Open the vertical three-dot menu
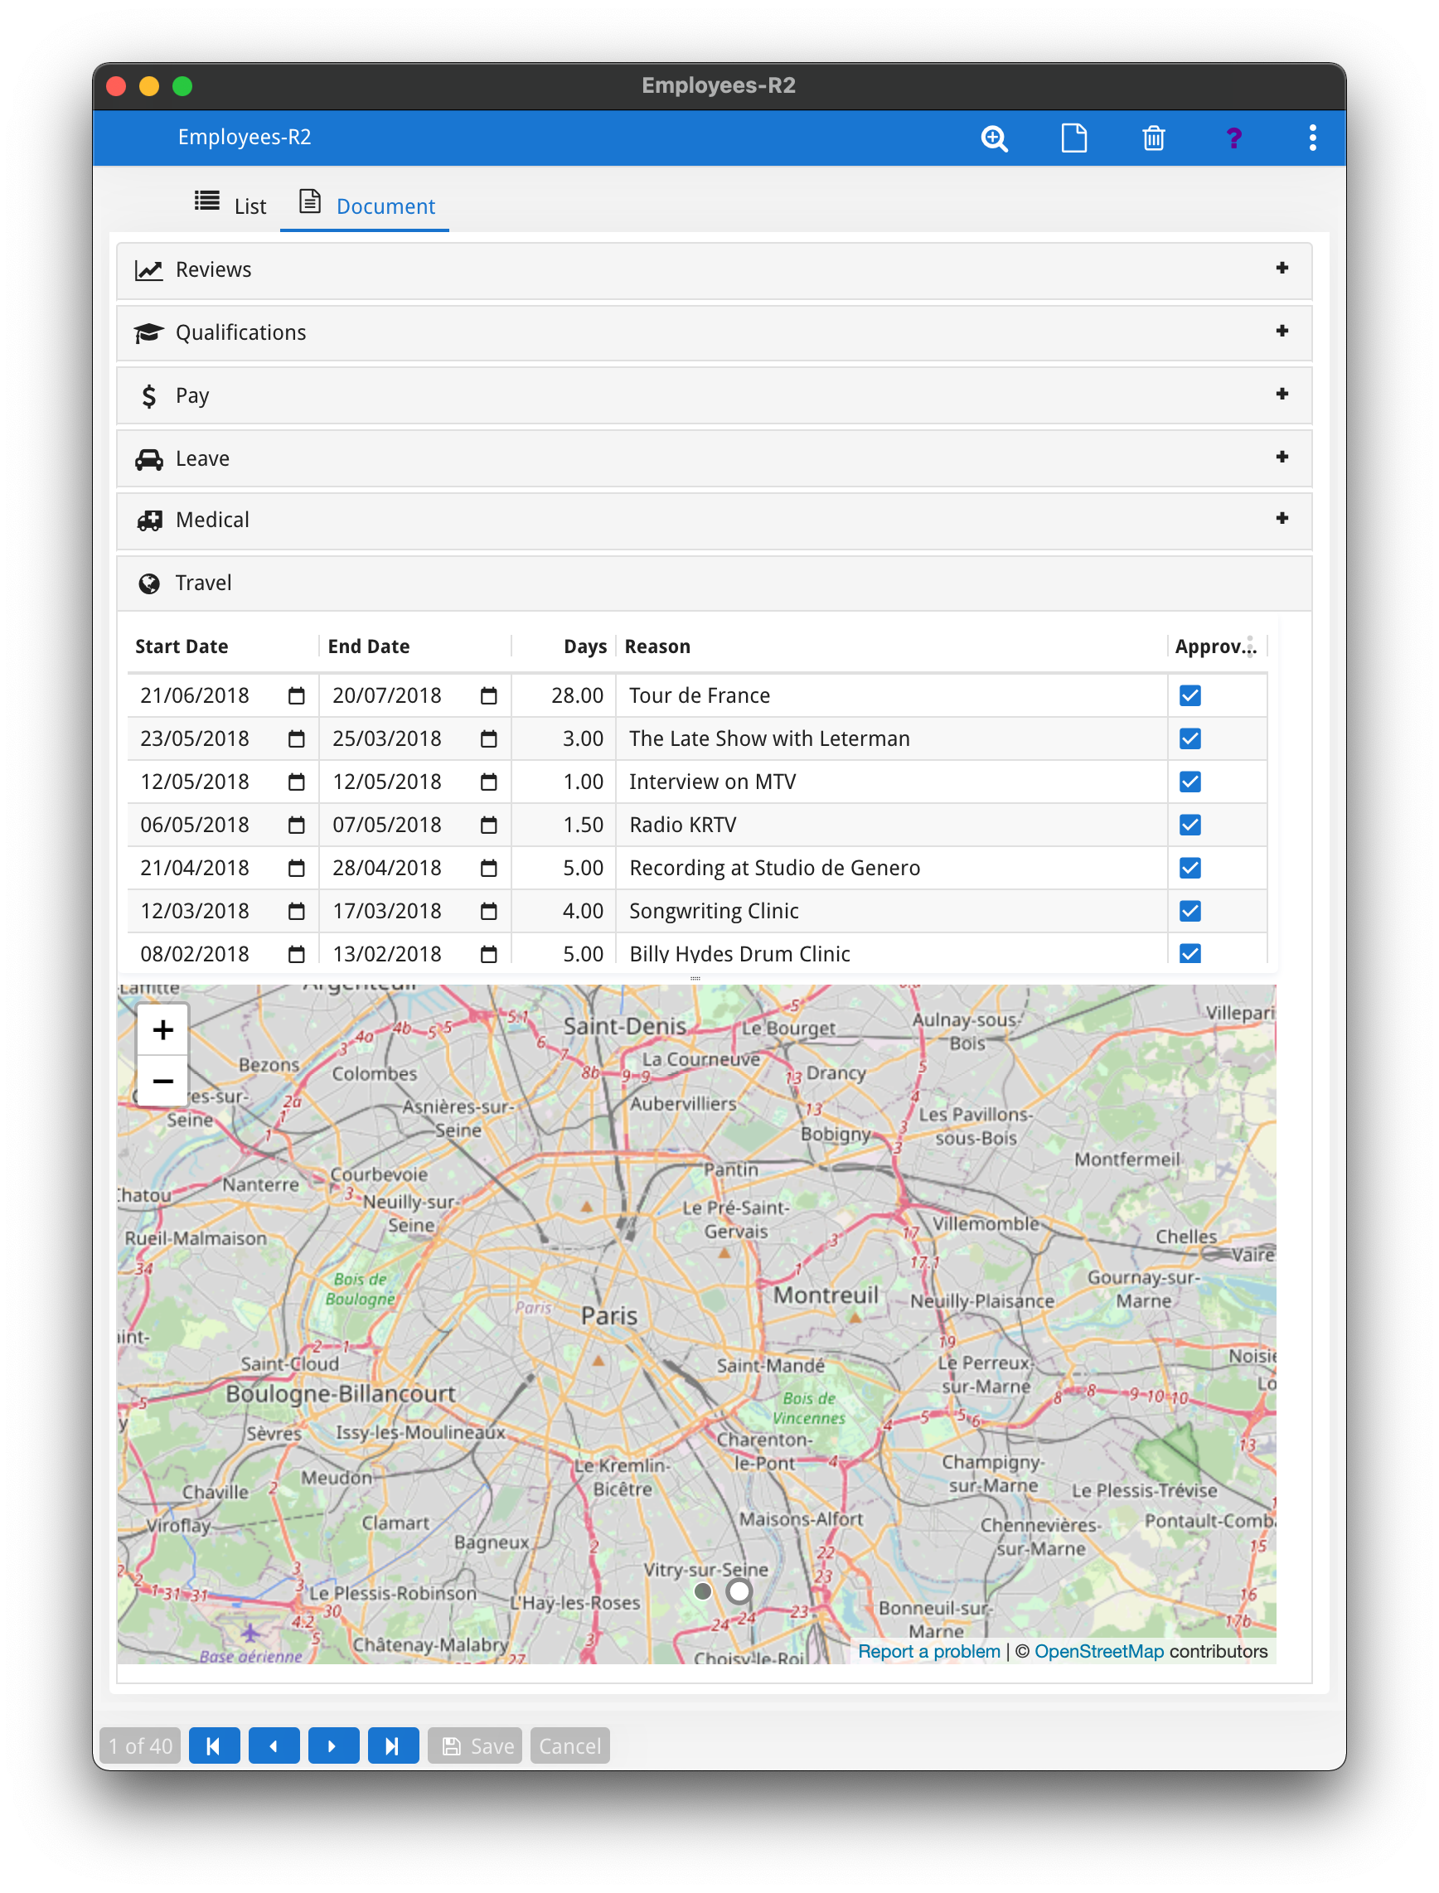1439x1893 pixels. point(1312,138)
